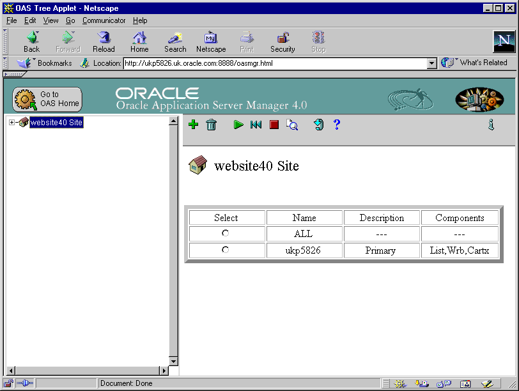Screen dimensions: 519x391
Task: Click the Address Book icon in component bar
Action: pos(465,384)
